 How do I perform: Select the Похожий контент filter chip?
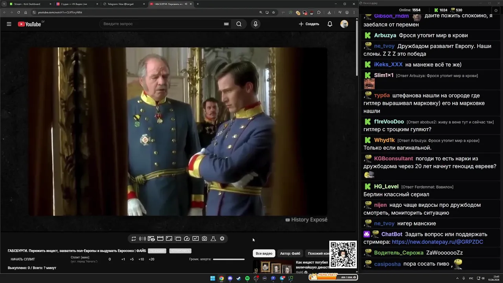coord(318,254)
